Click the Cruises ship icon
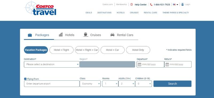 click(x=86, y=35)
